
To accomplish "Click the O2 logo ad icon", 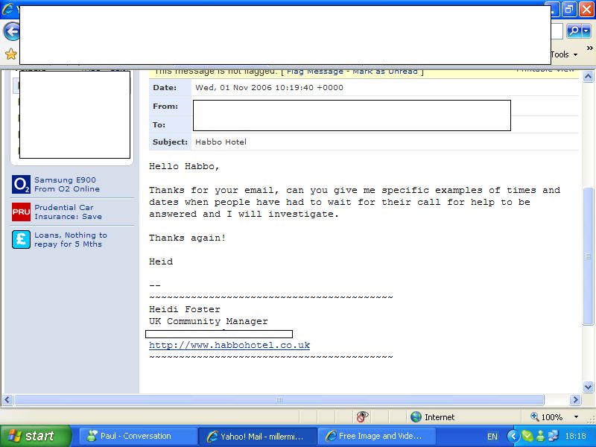I will (x=21, y=184).
